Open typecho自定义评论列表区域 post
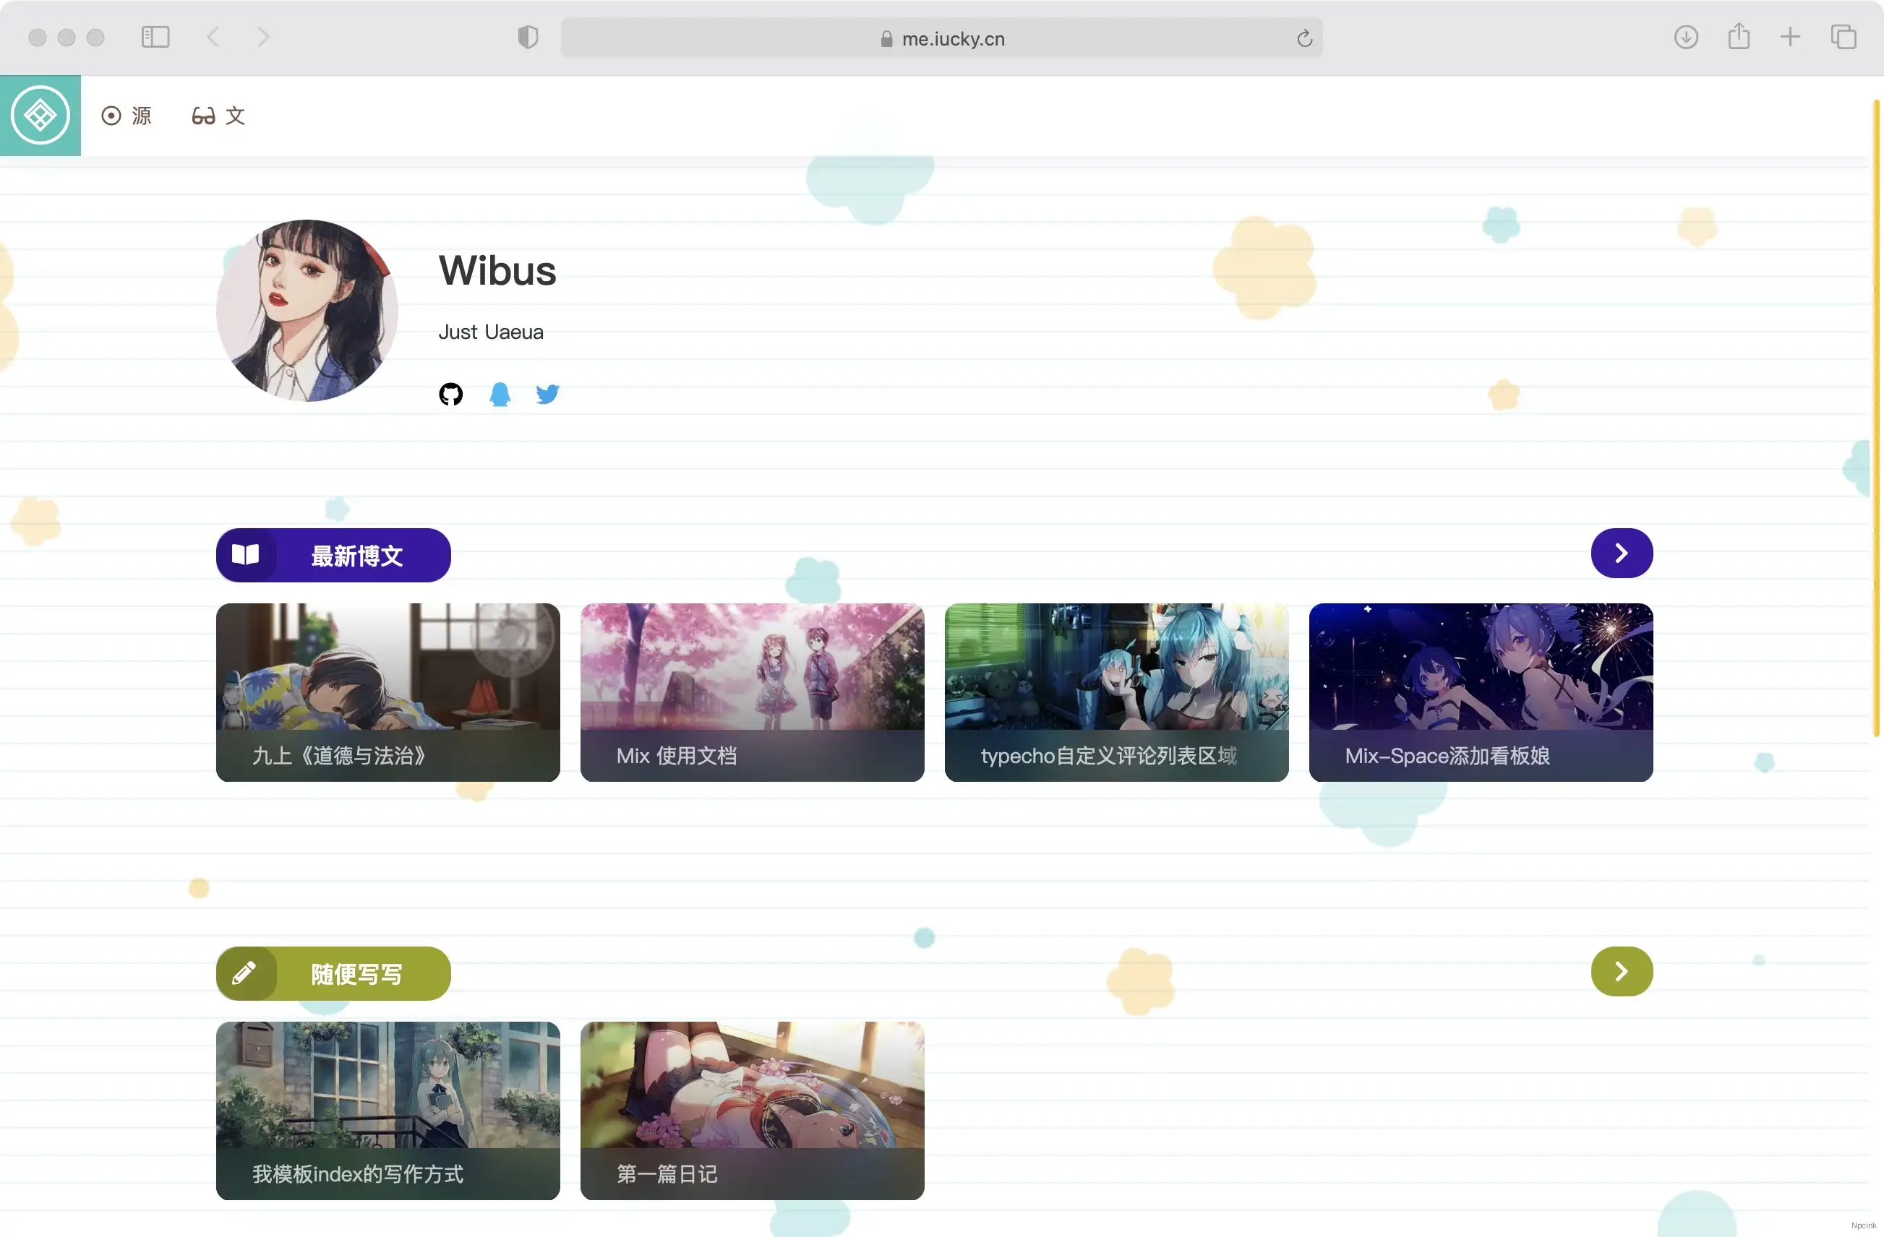The height and width of the screenshot is (1237, 1884). (x=1116, y=692)
